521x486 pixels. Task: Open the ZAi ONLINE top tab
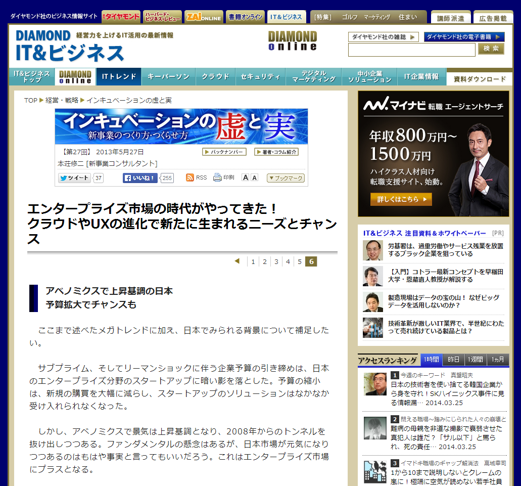point(204,17)
